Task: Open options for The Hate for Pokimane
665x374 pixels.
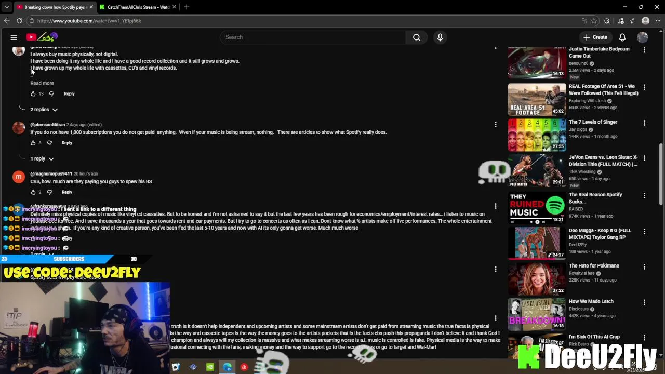Action: pyautogui.click(x=645, y=266)
